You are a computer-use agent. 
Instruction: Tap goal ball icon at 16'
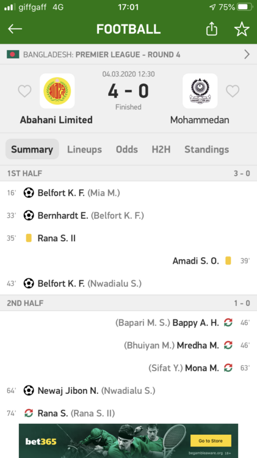coord(29,193)
